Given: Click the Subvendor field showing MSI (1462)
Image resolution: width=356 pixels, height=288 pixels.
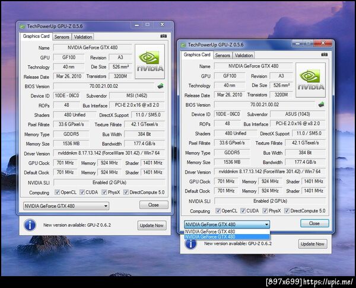Looking at the screenshot, I should (x=137, y=95).
